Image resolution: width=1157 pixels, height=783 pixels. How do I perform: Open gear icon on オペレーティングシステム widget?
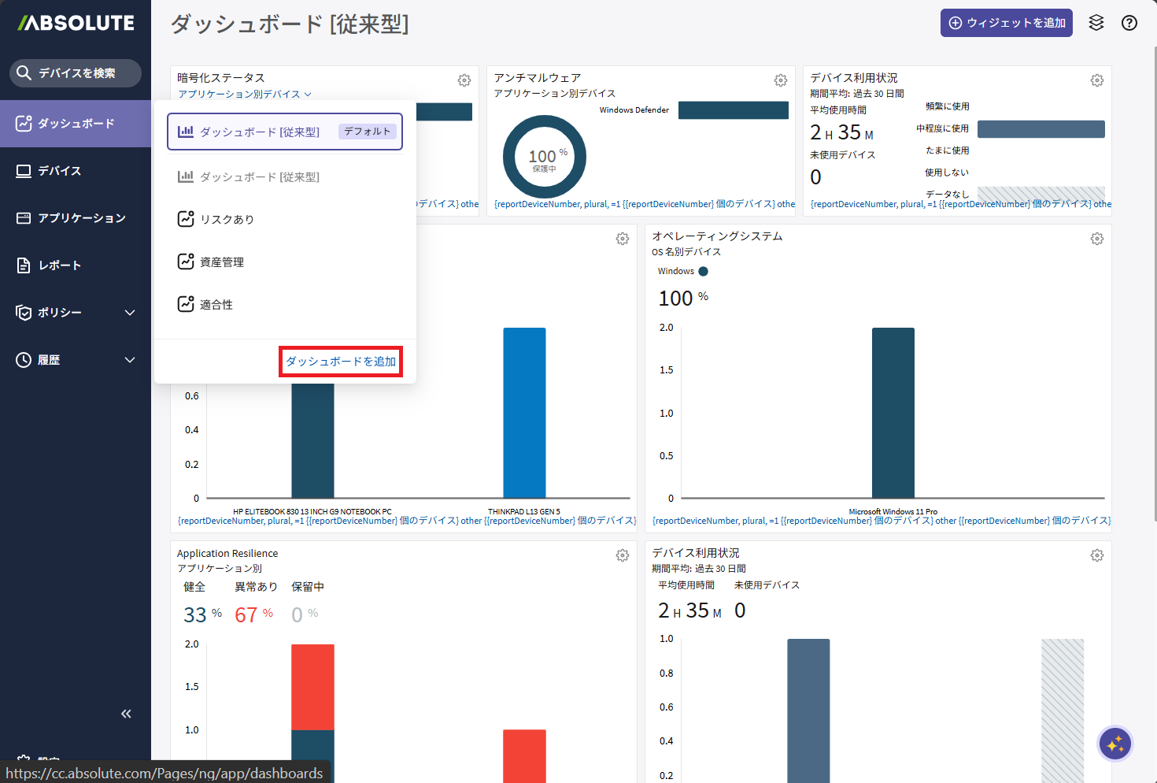(x=1097, y=239)
